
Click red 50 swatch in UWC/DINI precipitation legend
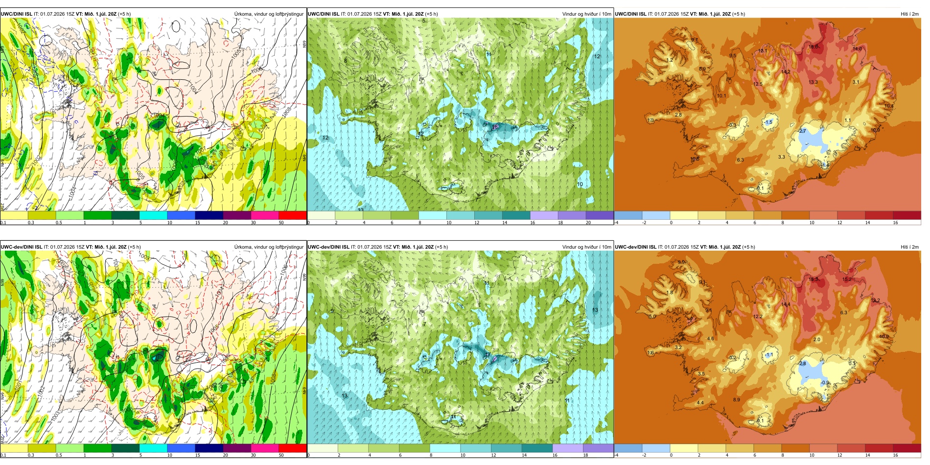coord(293,215)
